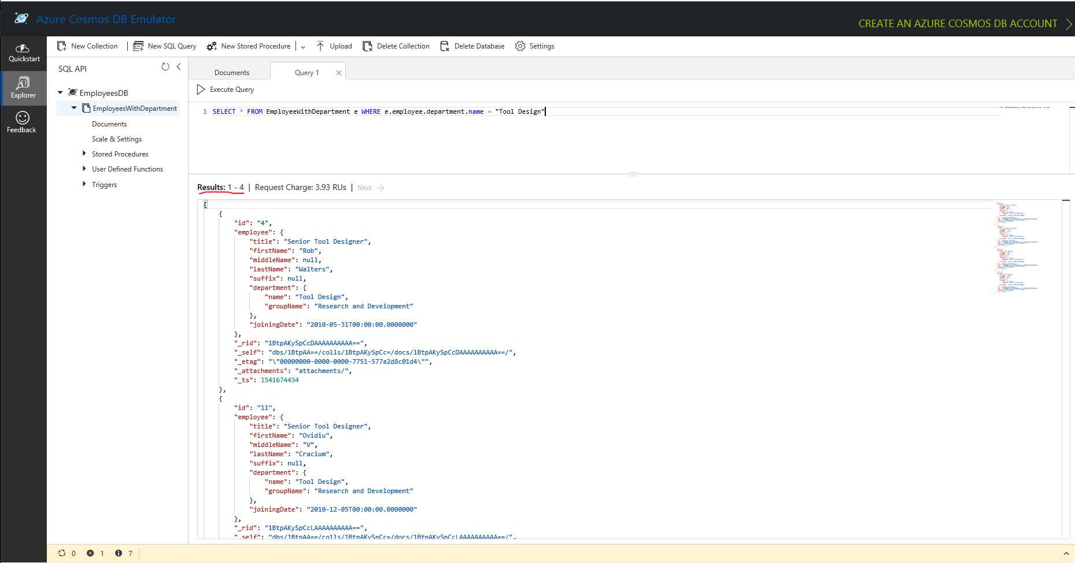Expand the User Defined Functions node
1075x563 pixels.
tap(84, 169)
